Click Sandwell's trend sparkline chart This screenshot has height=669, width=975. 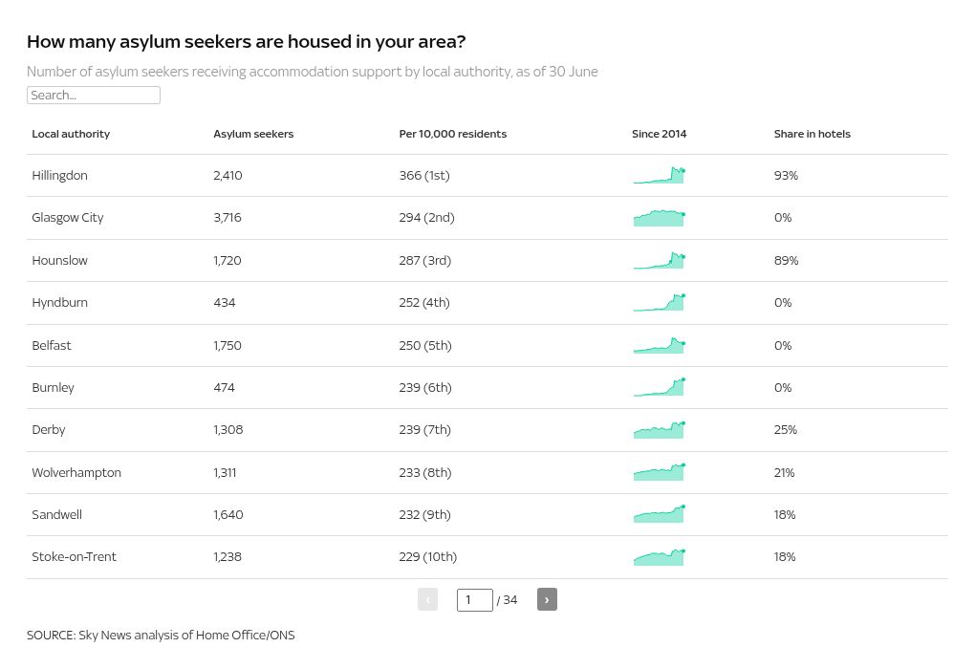point(660,515)
